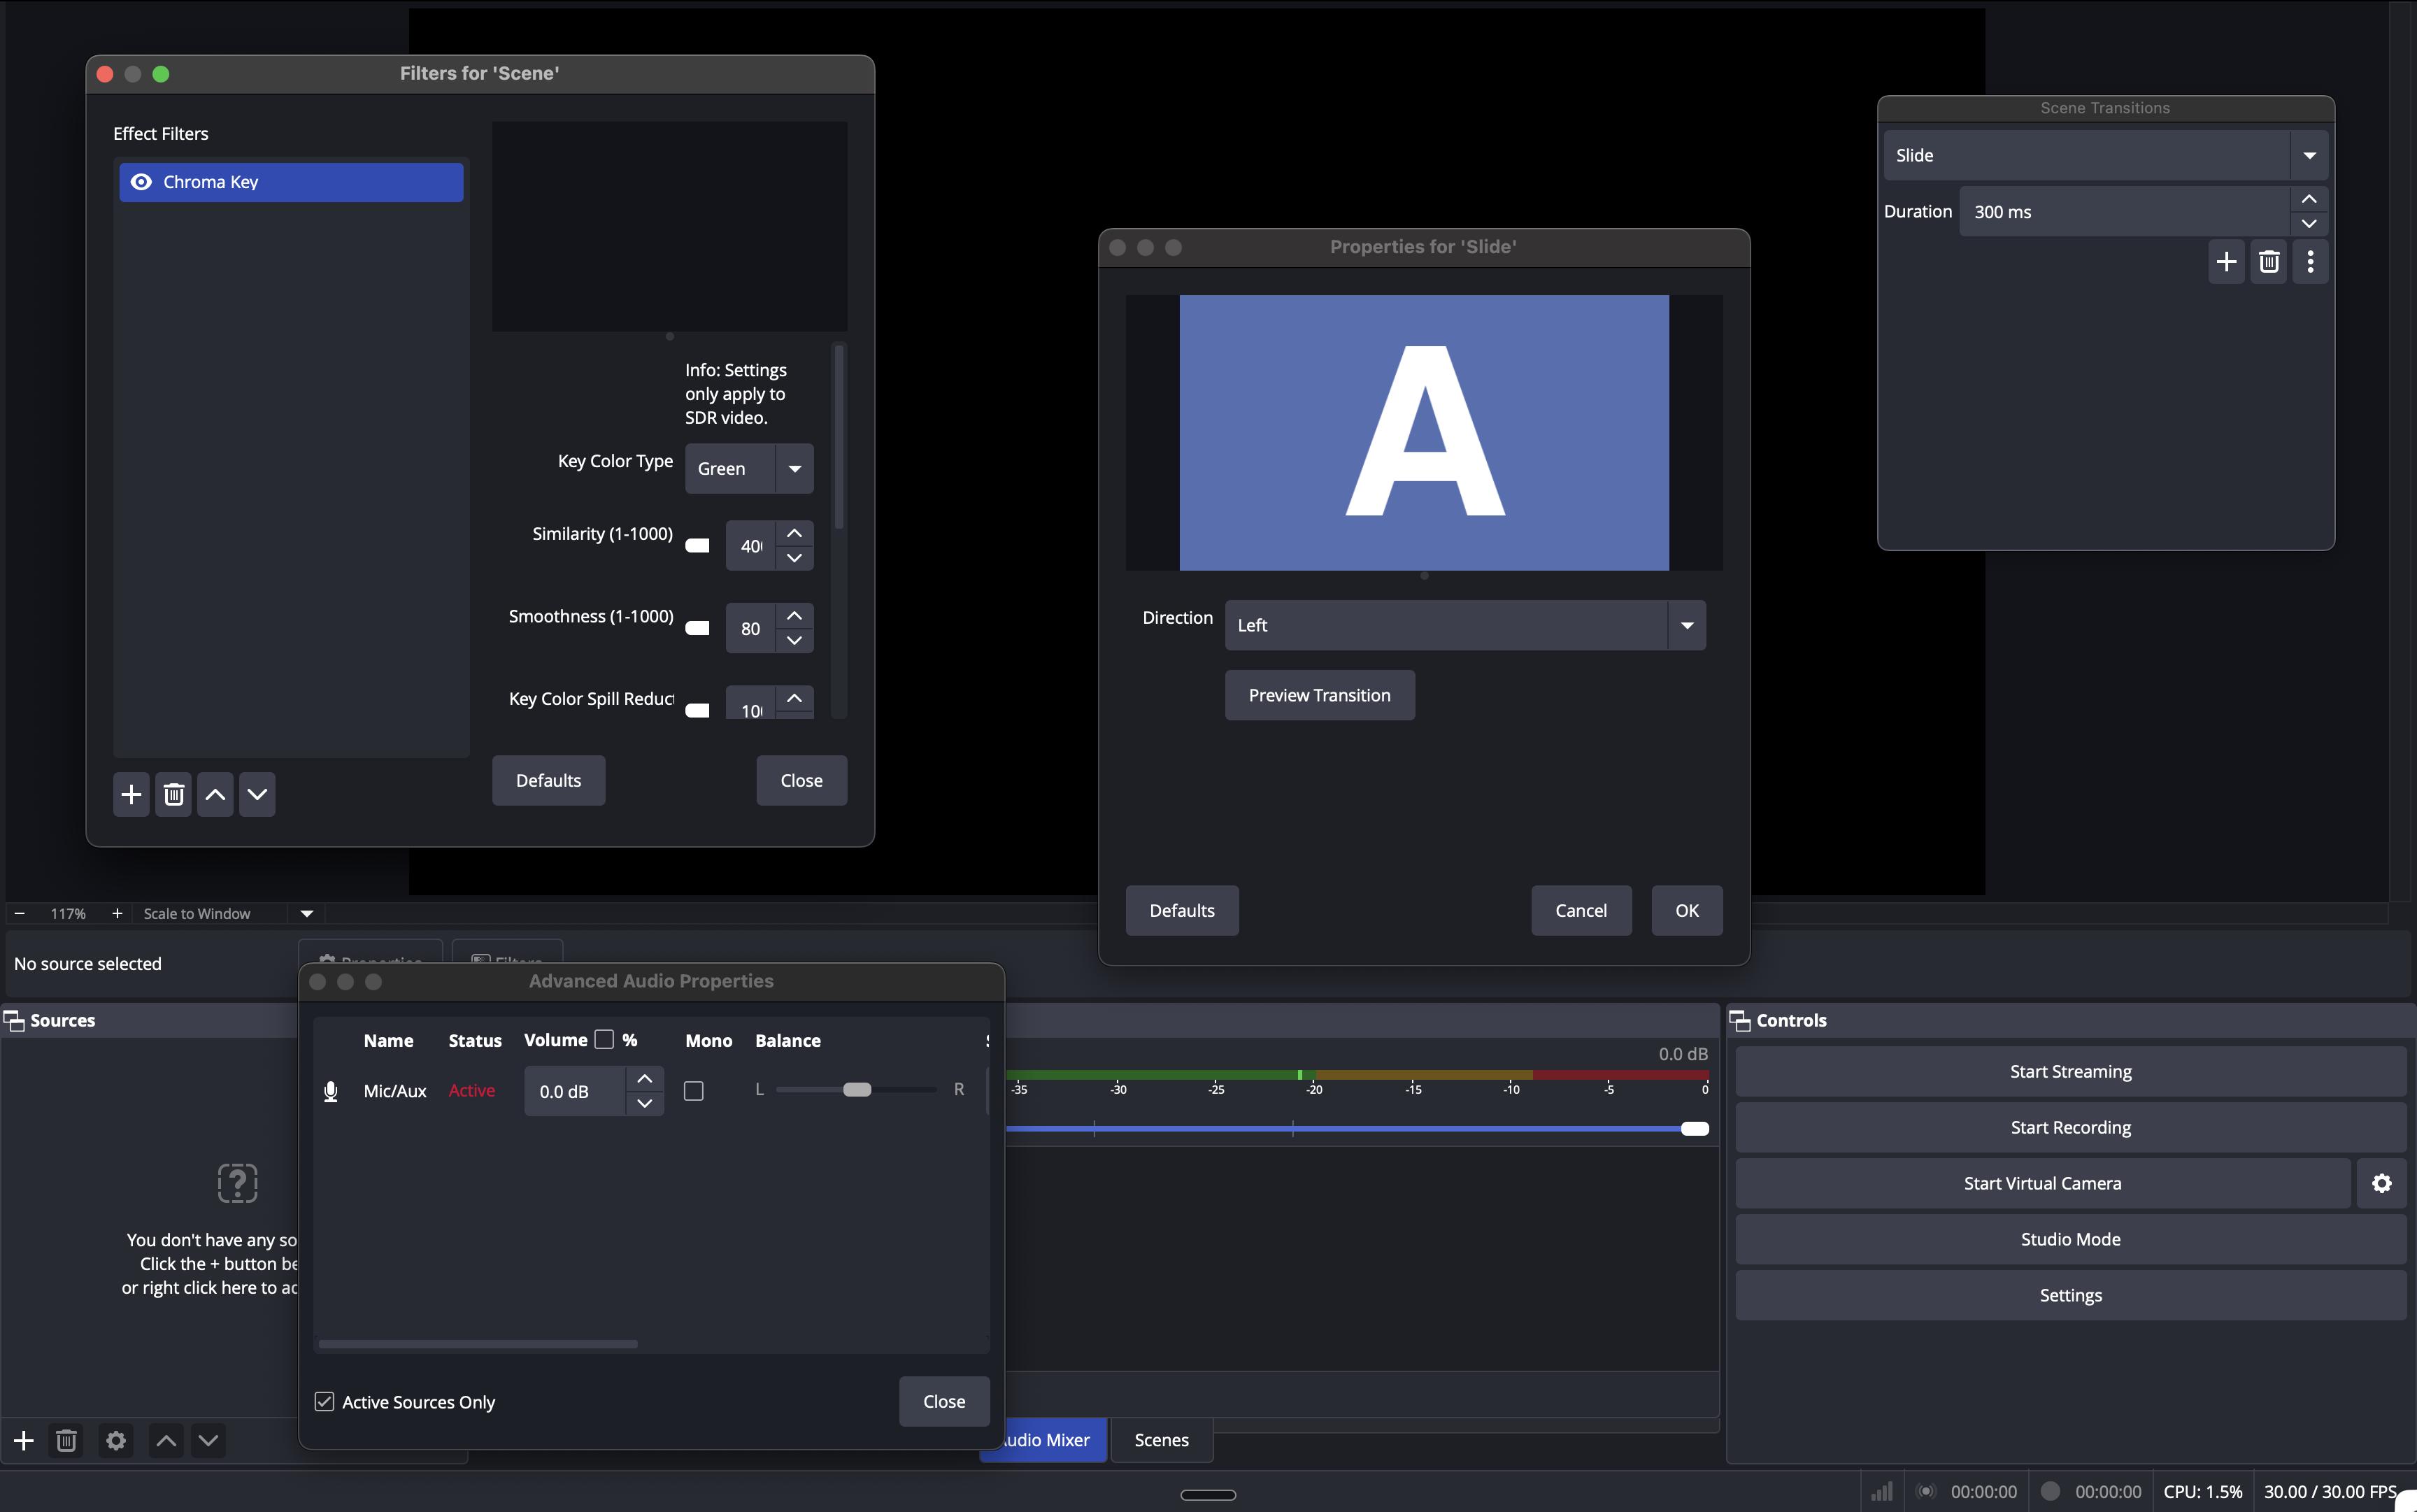Remove scene transition with trash icon
This screenshot has width=2417, height=1512.
point(2268,261)
